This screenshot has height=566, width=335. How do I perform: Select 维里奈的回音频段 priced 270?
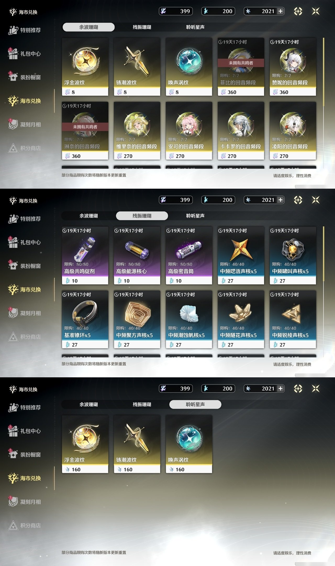click(137, 131)
